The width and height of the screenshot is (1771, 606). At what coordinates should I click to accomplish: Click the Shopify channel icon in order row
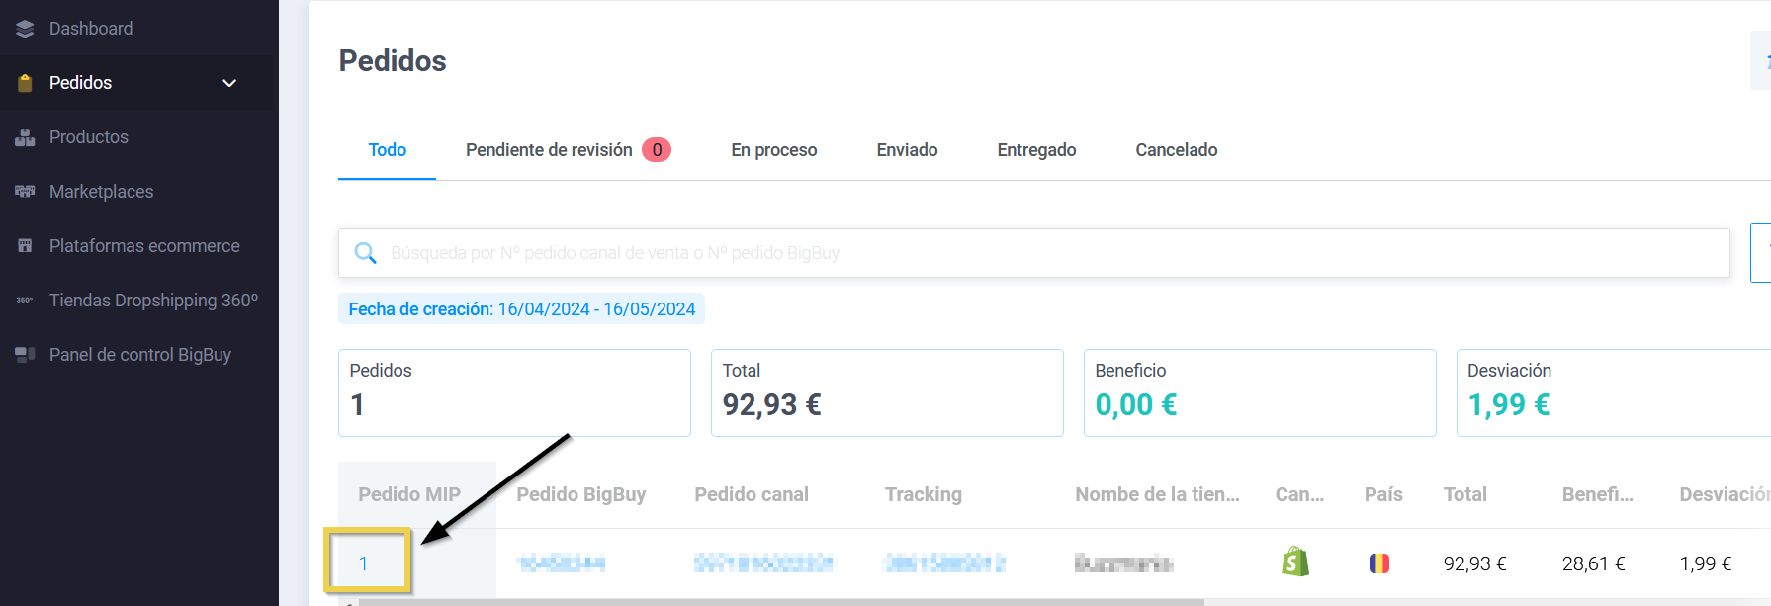click(x=1295, y=563)
